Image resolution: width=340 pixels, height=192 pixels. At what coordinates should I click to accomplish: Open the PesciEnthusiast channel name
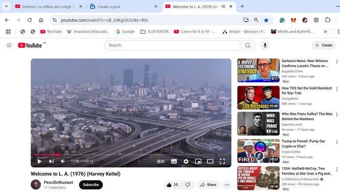click(58, 182)
